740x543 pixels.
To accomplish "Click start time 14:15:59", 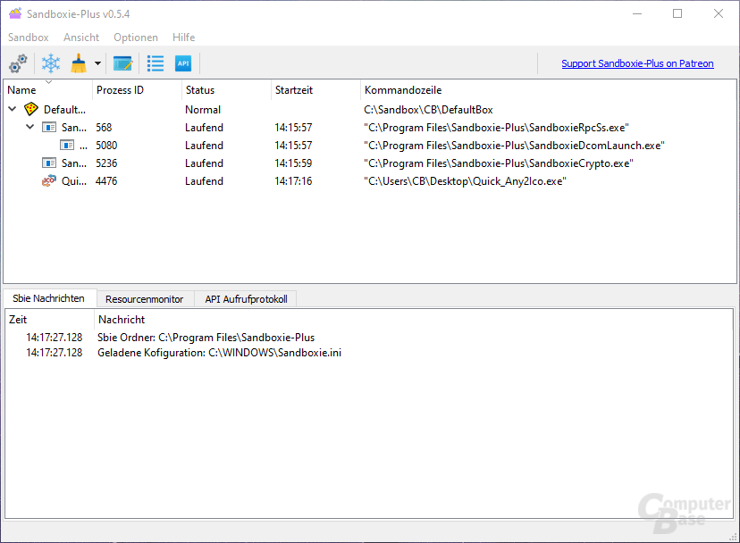I will point(293,163).
